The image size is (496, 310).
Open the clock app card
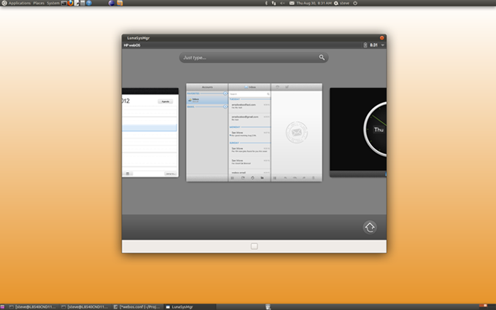(x=357, y=132)
